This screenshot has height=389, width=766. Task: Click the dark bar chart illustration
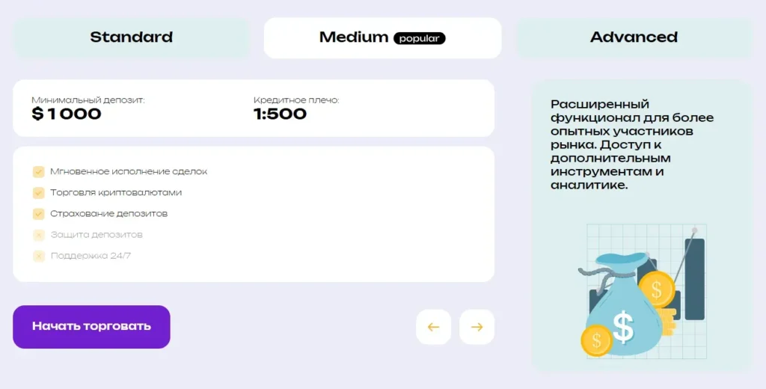click(694, 278)
